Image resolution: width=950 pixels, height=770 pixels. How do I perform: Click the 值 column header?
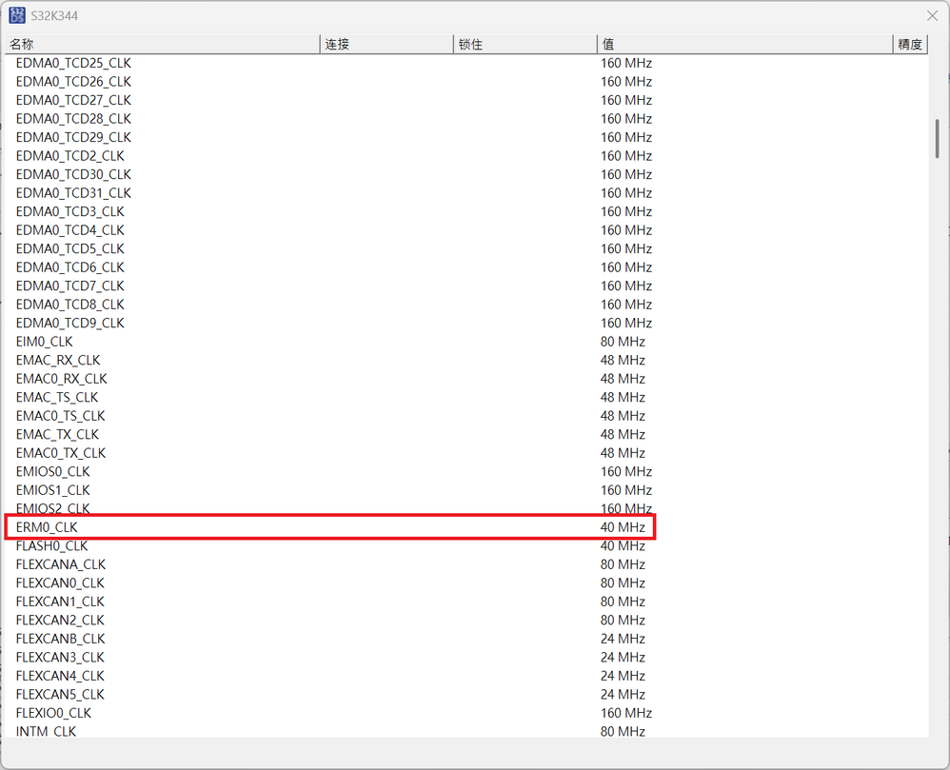click(x=744, y=44)
